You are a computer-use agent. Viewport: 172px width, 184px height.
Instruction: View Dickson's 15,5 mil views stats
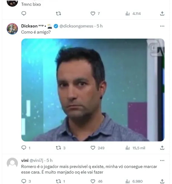pos(135,148)
